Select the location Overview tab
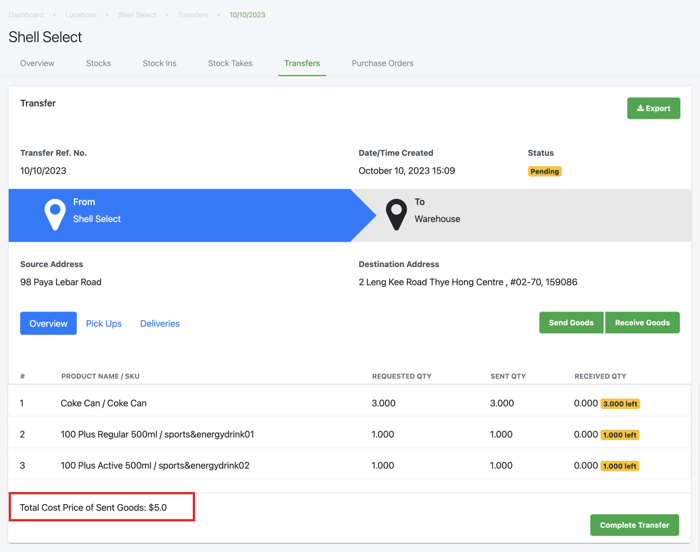The height and width of the screenshot is (552, 700). point(38,63)
